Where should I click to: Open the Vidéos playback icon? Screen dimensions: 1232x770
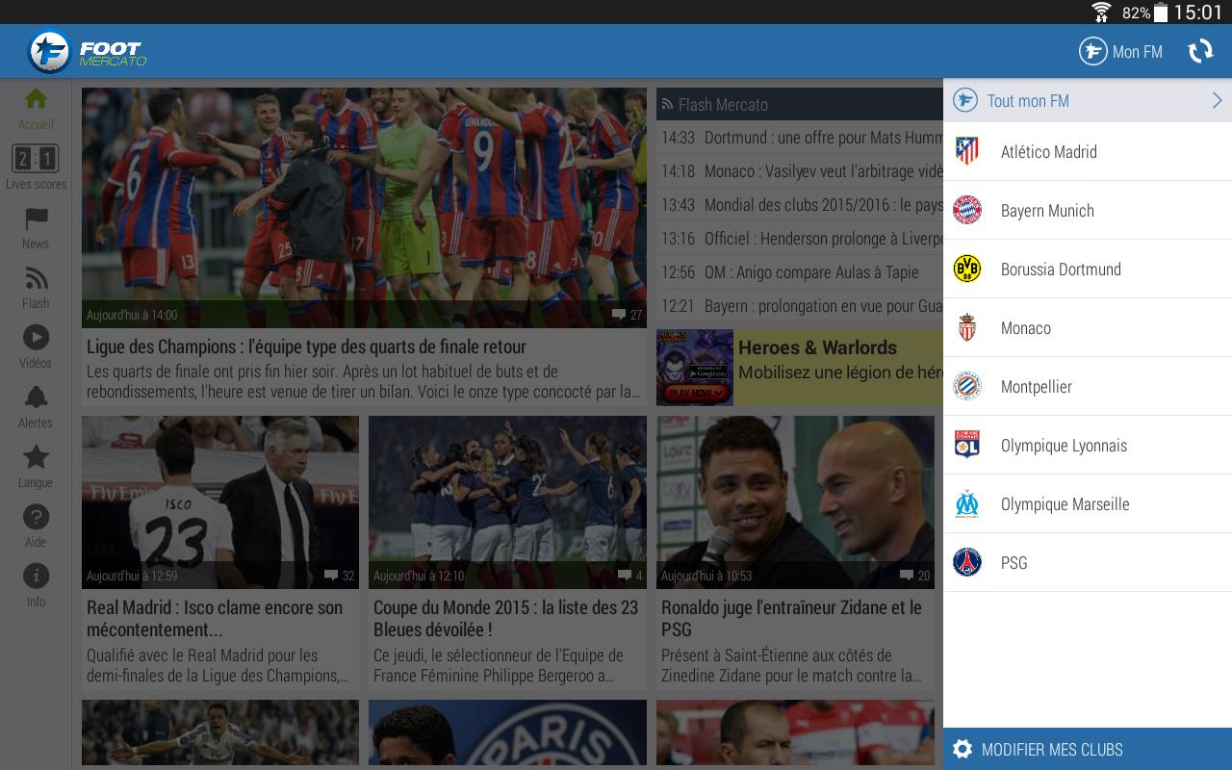(x=36, y=337)
